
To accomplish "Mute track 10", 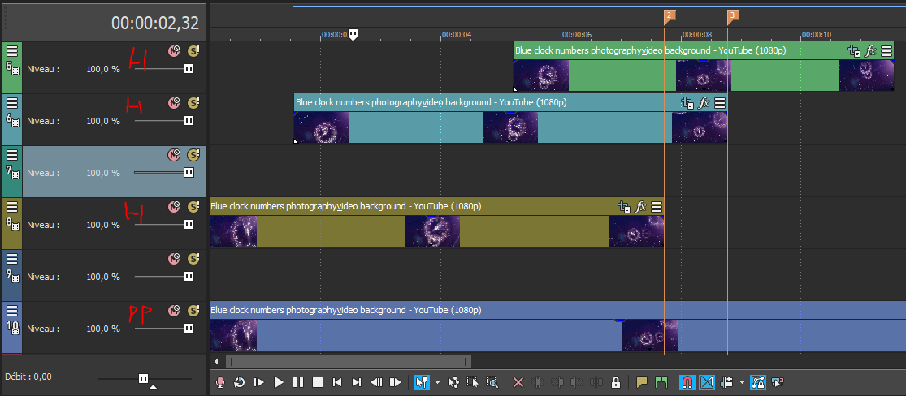I will pyautogui.click(x=173, y=311).
